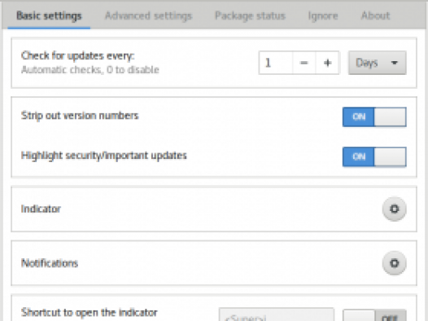Switch to the Advanced settings tab
The width and height of the screenshot is (428, 321).
[148, 15]
